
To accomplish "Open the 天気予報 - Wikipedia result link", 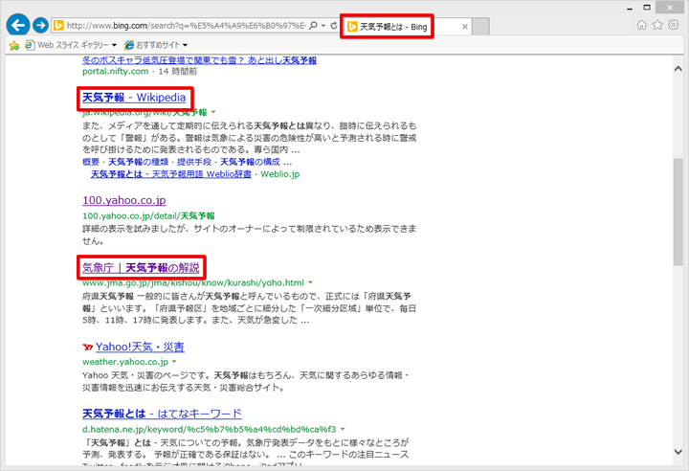I will 134,98.
